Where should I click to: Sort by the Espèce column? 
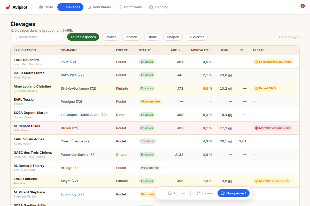point(124,50)
